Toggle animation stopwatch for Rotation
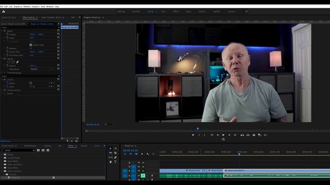This screenshot has width=330, height=185. click(x=7, y=48)
